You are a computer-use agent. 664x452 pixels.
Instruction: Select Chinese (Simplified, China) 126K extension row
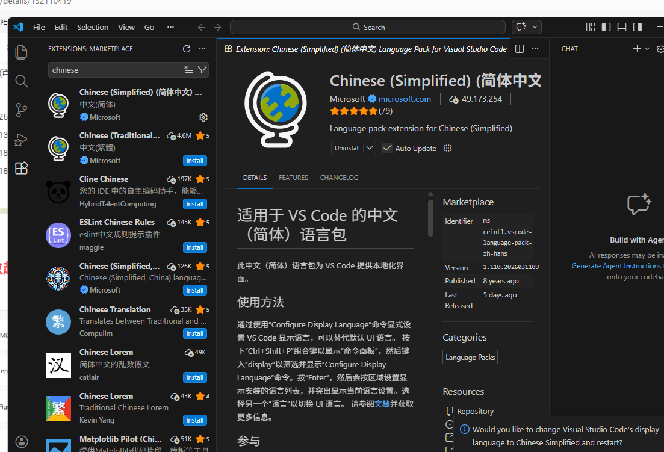click(x=127, y=278)
